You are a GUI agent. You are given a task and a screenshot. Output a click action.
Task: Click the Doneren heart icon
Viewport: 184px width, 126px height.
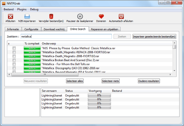(101, 17)
